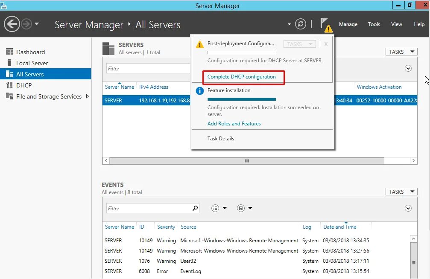Click the Servers Filter input field
This screenshot has height=279, width=430.
[x=148, y=69]
